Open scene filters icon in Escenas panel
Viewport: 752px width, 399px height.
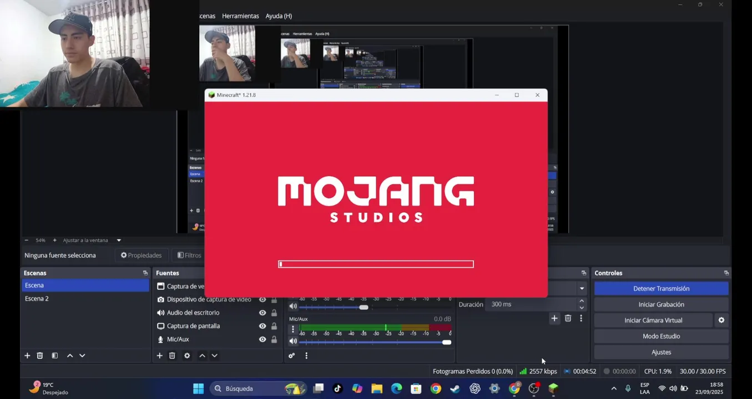coord(54,356)
